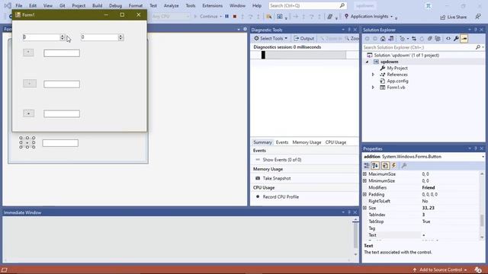Pin the Diagnostic Tools panel
The height and width of the screenshot is (274, 488).
pyautogui.click(x=349, y=30)
